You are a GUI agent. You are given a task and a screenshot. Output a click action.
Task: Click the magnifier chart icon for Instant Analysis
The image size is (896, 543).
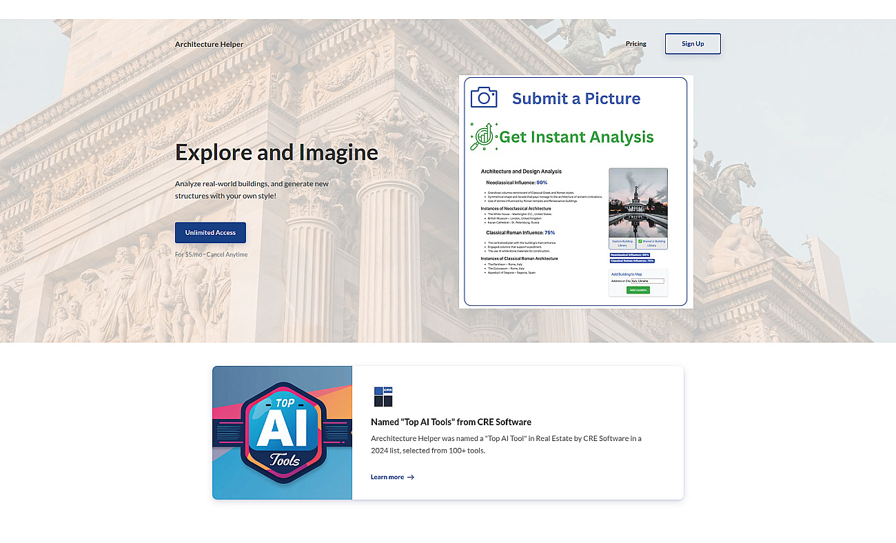[483, 136]
